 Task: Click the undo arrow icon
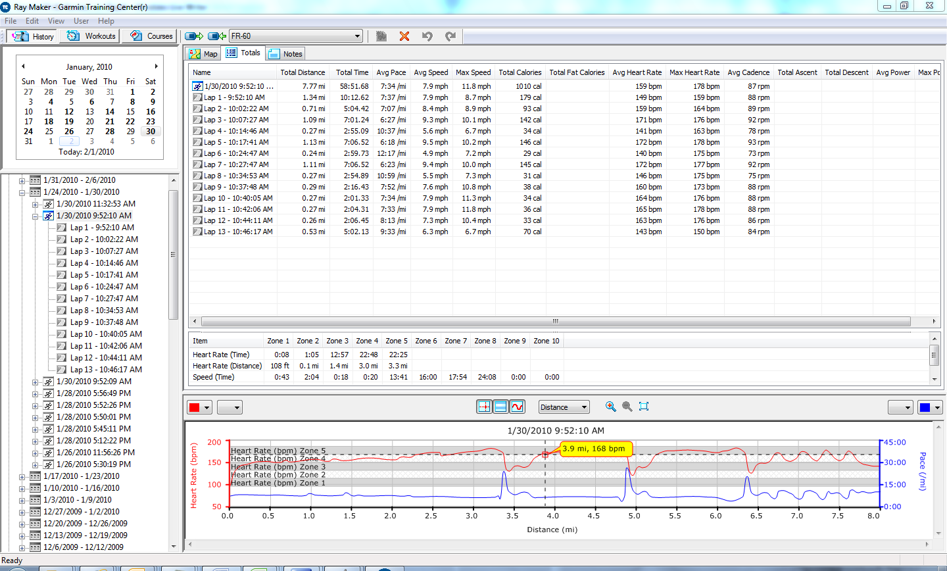click(x=427, y=36)
